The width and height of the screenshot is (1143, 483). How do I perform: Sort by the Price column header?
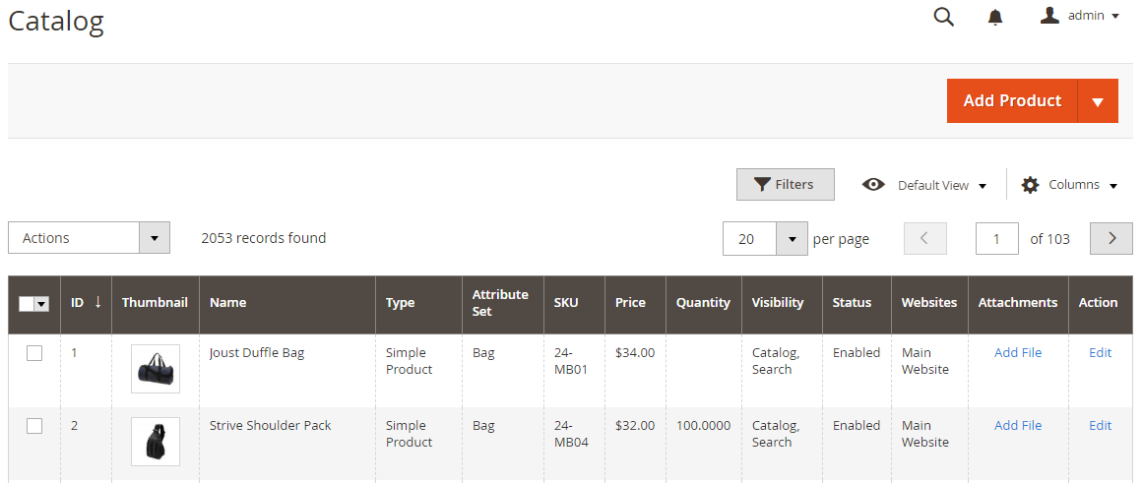(x=630, y=302)
